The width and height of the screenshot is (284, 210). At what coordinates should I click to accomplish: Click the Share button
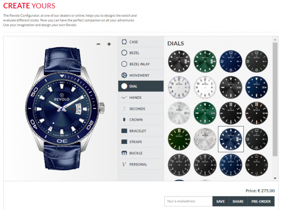tap(238, 201)
